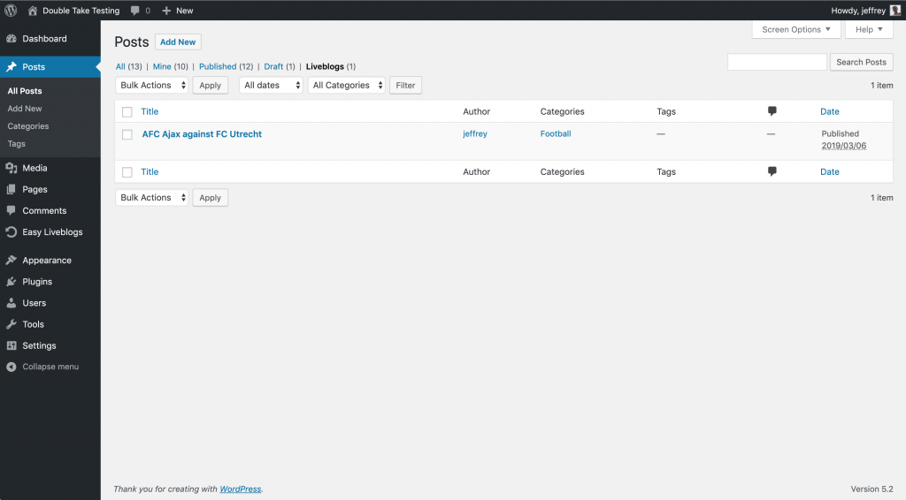Click the Tools wrench icon
This screenshot has height=500, width=906.
[11, 324]
